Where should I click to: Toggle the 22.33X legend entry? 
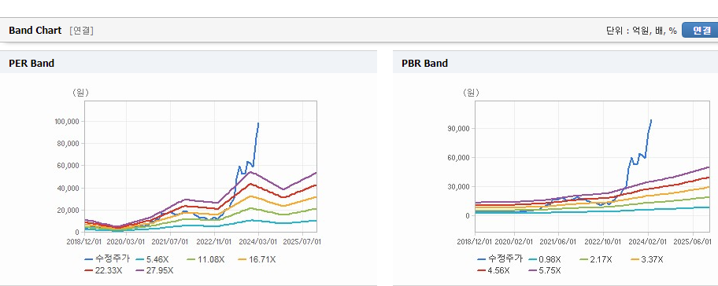(x=104, y=270)
